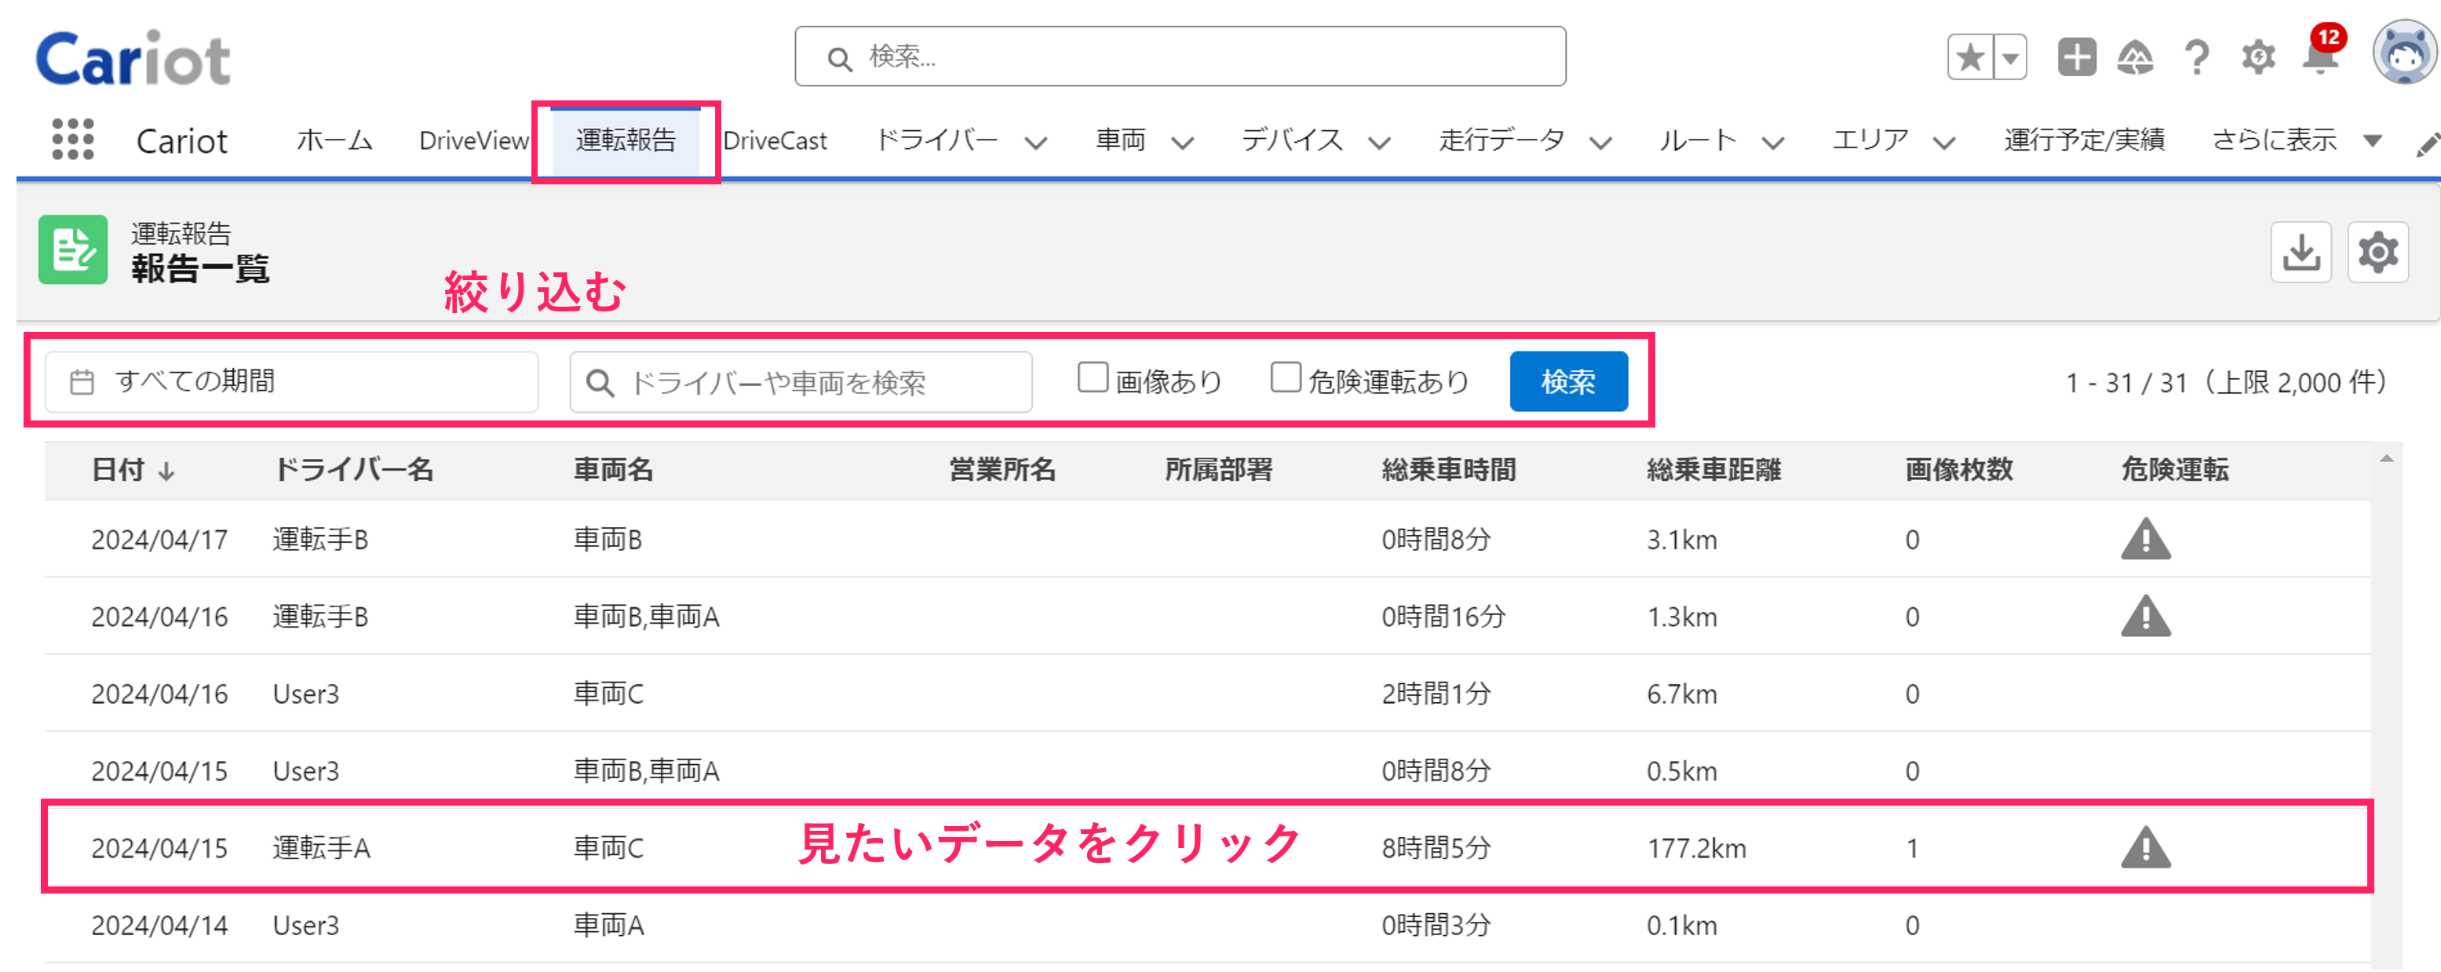Click the 危険運転 column header
This screenshot has width=2441, height=972.
click(x=2175, y=470)
